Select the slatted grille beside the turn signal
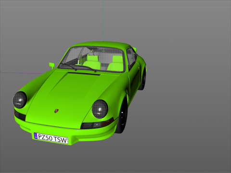The width and height of the screenshot is (231, 173). coord(87,125)
